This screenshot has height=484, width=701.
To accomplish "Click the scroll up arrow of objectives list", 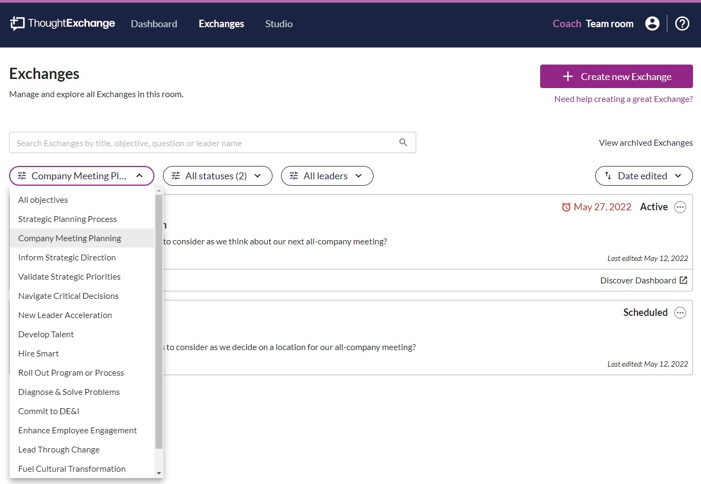I will point(159,191).
